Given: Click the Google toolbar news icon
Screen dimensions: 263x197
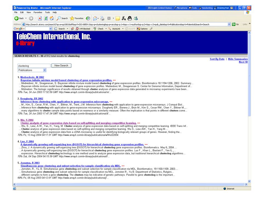Looking at the screenshot, I should click(72, 29).
